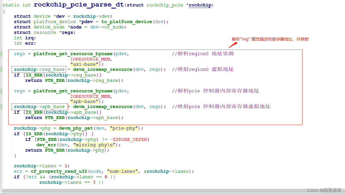Click IORESOURCE_MEM above the "axi-base" string

90,59
